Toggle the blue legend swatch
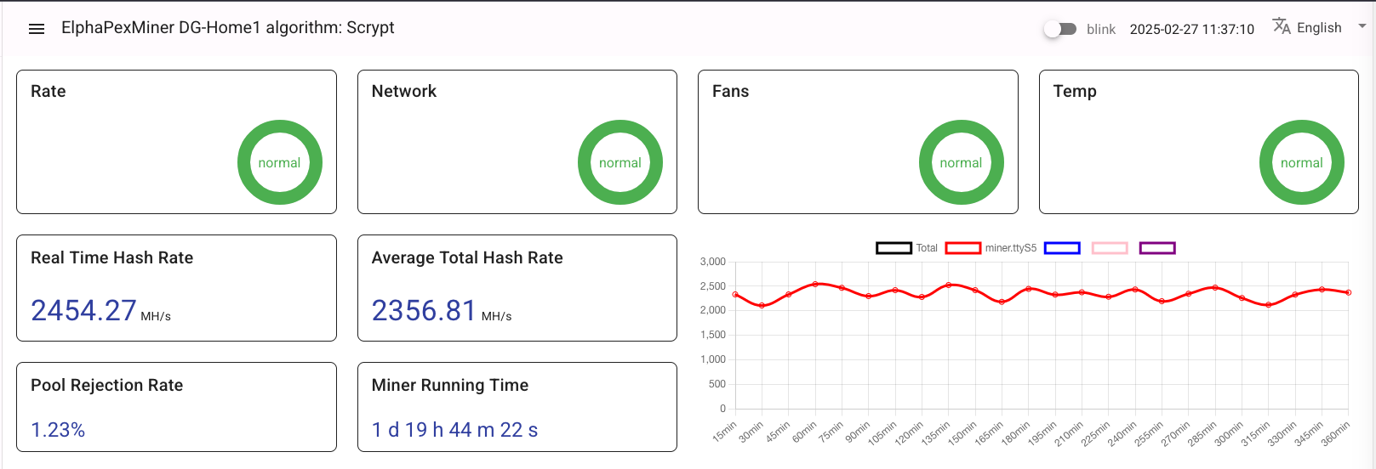Viewport: 1376px width, 469px height. (1062, 248)
